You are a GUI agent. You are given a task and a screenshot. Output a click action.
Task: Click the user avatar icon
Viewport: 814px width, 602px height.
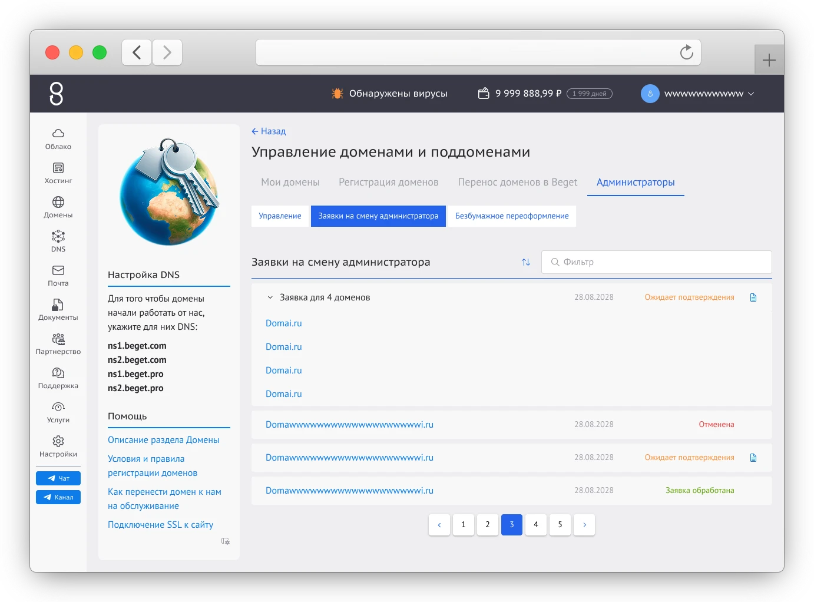pyautogui.click(x=650, y=94)
